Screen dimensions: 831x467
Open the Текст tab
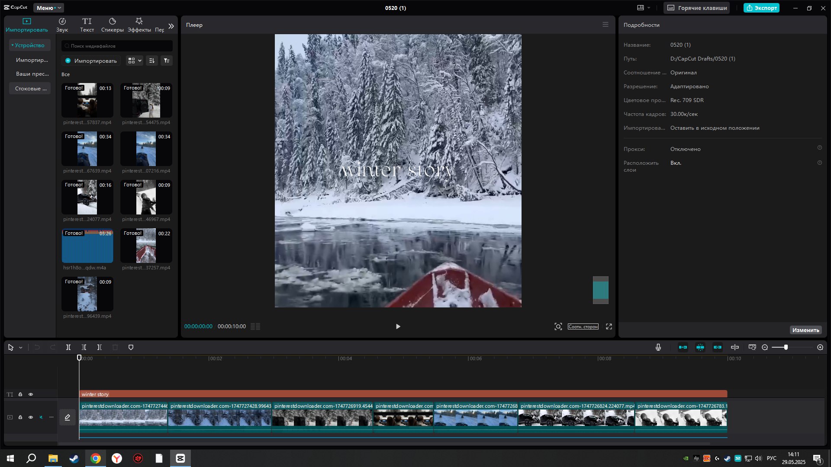tap(87, 25)
